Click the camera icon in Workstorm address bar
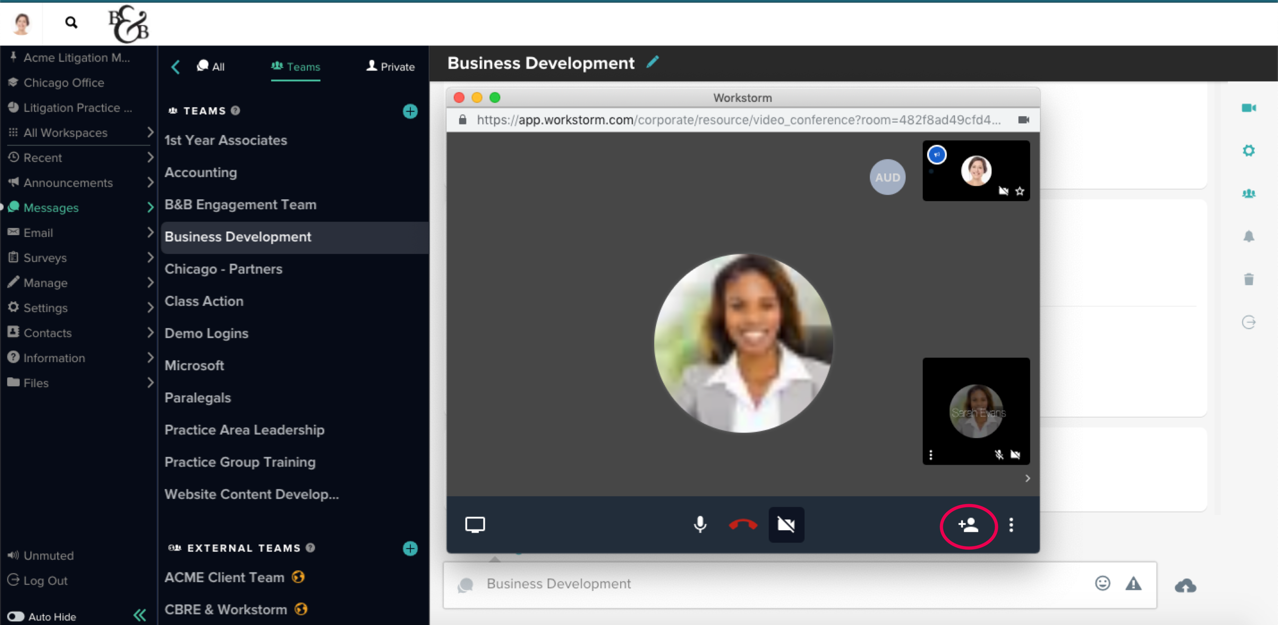1278x625 pixels. (1023, 120)
